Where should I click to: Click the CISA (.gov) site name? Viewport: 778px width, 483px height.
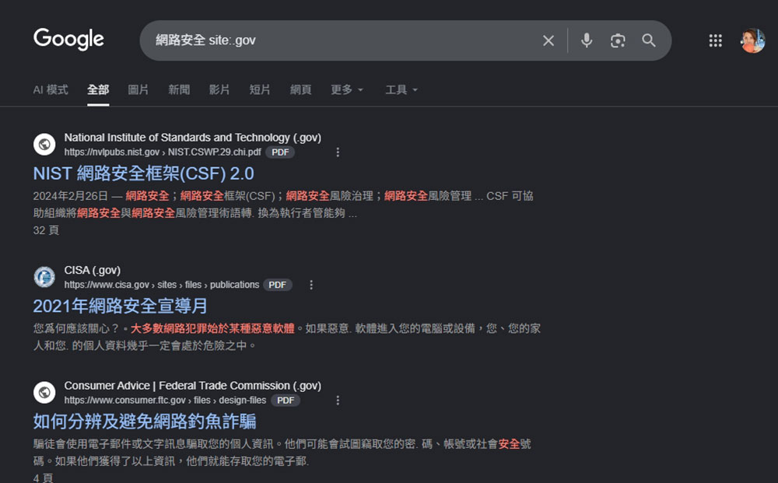[93, 270]
